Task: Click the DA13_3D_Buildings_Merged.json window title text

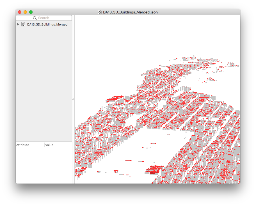Action: (130, 12)
